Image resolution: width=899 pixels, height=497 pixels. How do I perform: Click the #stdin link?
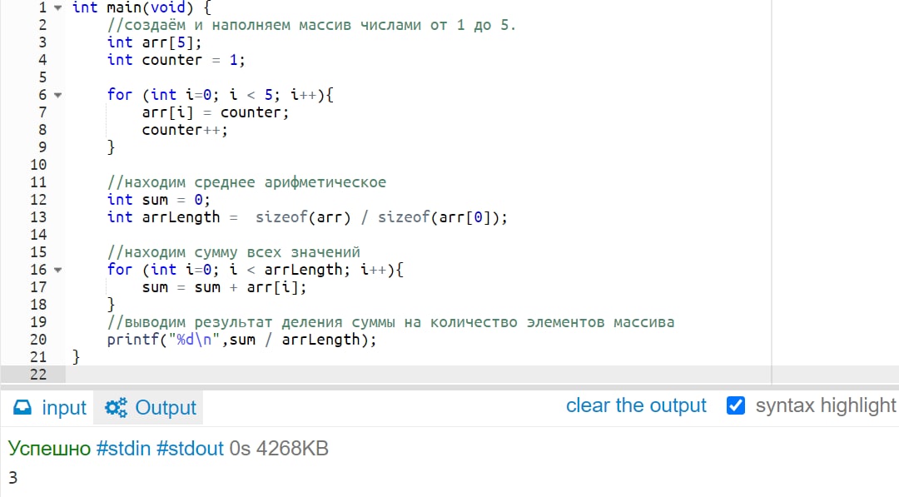(x=123, y=448)
